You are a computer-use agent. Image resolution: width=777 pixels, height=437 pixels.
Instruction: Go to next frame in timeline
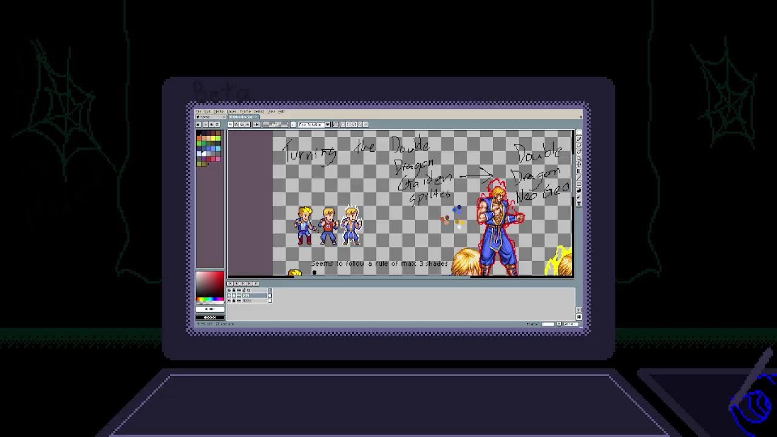point(249,283)
